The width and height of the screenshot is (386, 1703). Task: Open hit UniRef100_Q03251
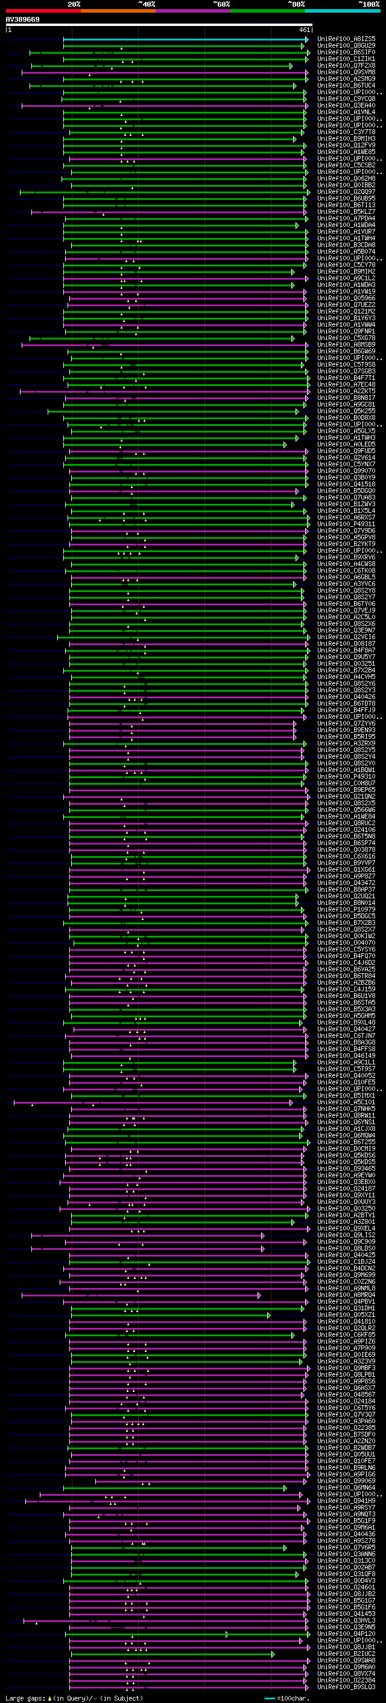click(x=346, y=664)
